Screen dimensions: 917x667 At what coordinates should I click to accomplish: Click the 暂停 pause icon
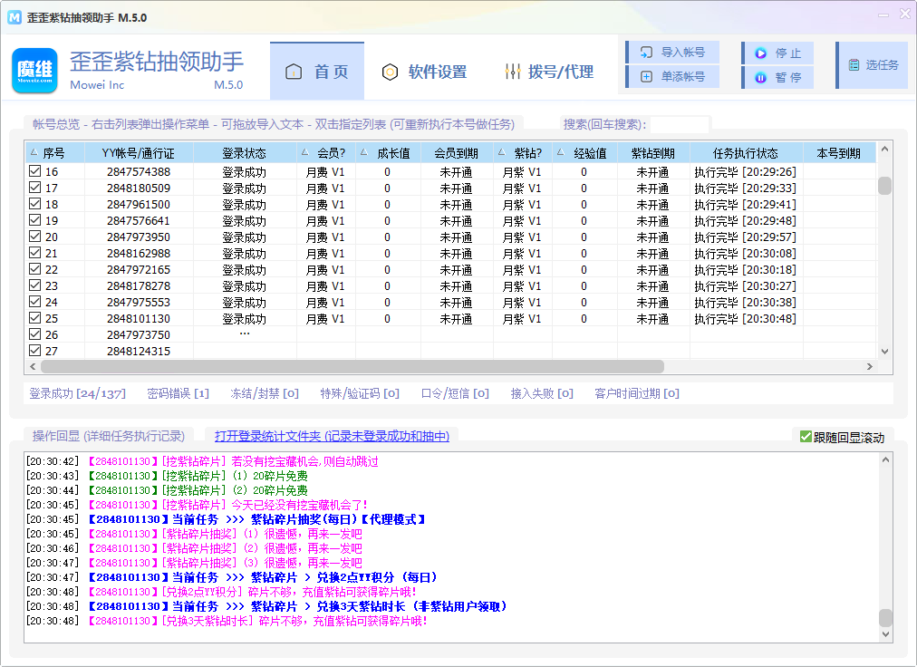[x=761, y=77]
